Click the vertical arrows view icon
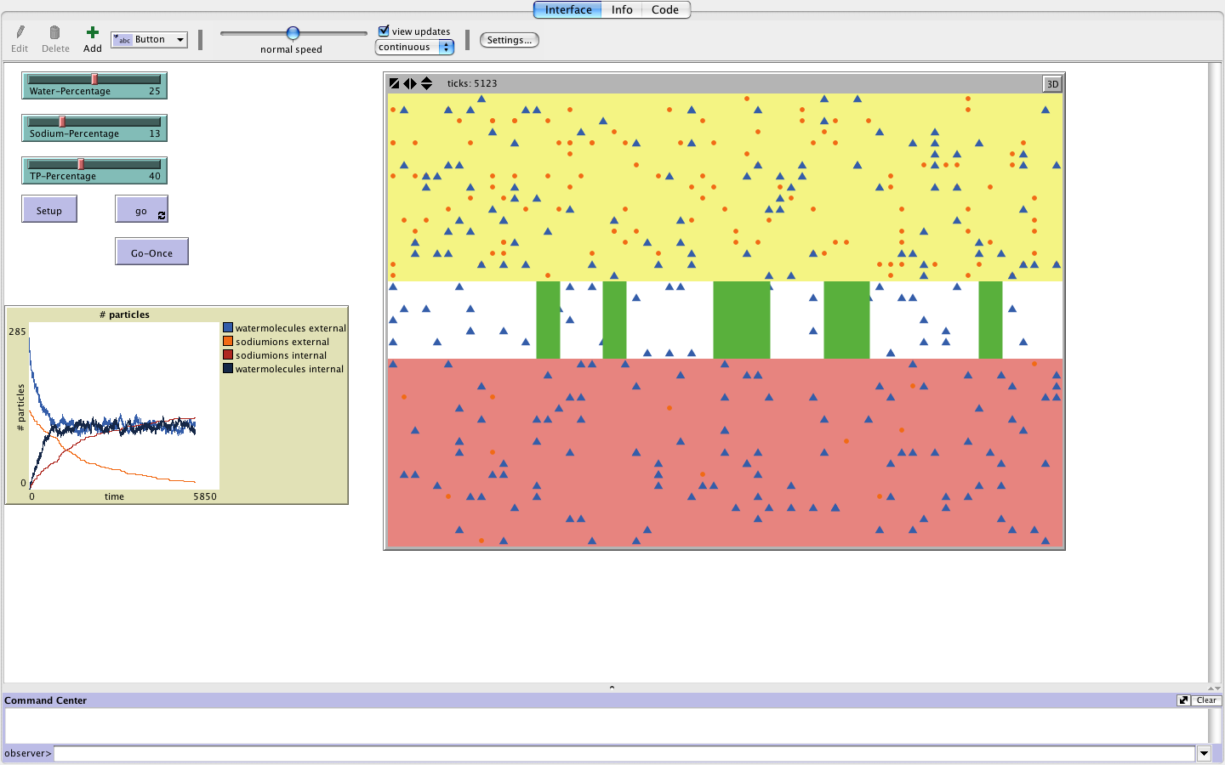Image resolution: width=1225 pixels, height=765 pixels. click(426, 83)
